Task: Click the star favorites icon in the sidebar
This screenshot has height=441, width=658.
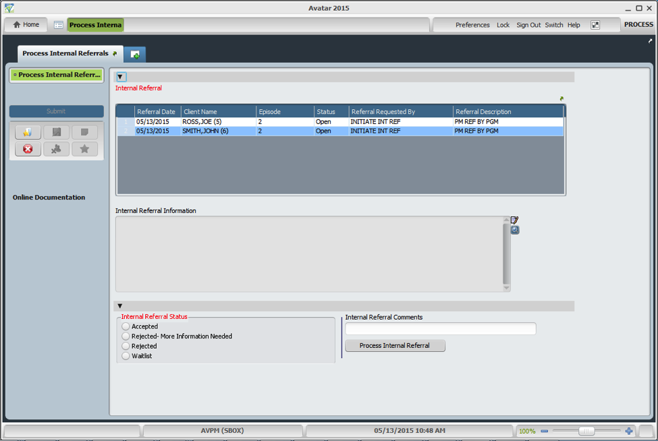Action: coord(84,148)
